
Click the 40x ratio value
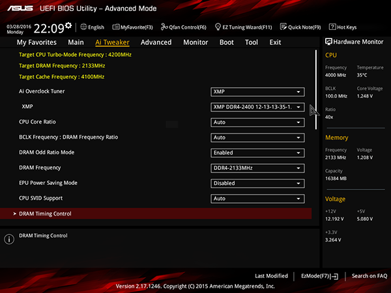coord(329,117)
